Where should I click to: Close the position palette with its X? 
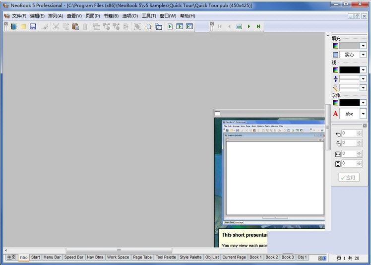(365, 126)
